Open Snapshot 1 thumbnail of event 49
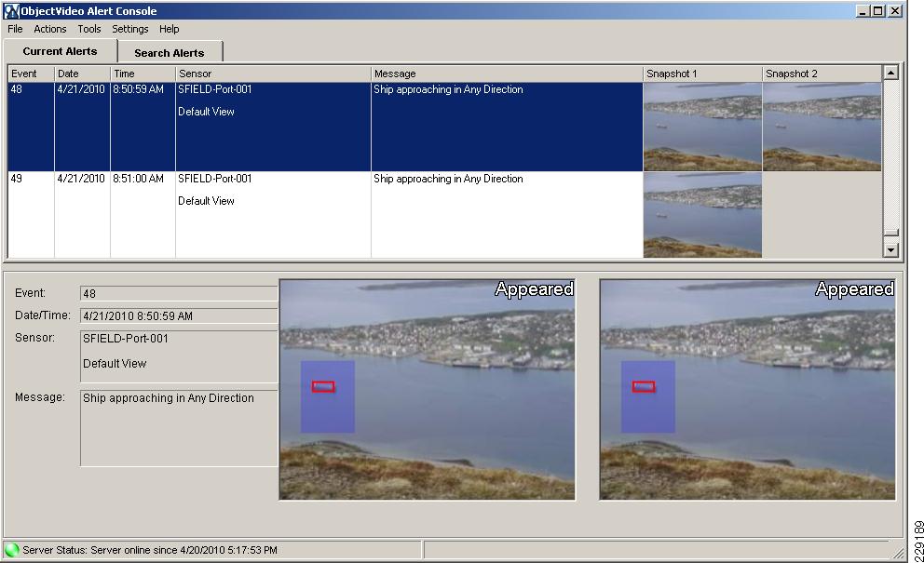The width and height of the screenshot is (924, 563). [702, 214]
